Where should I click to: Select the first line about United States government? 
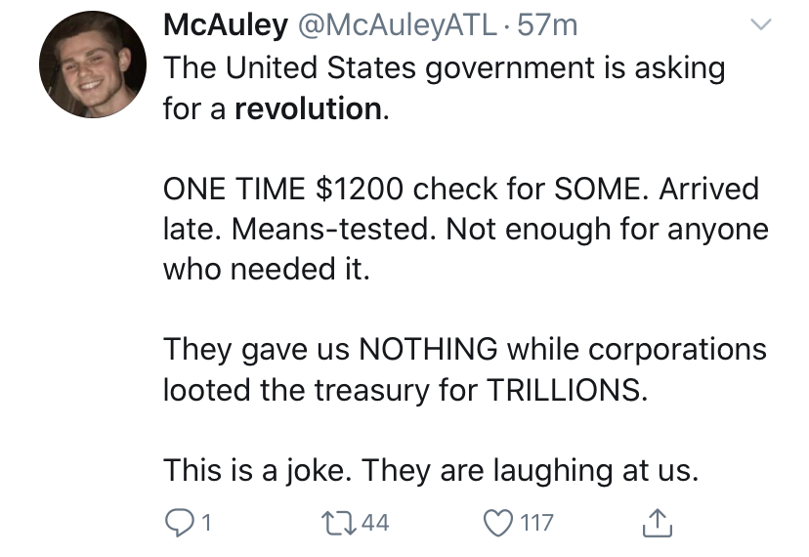445,68
